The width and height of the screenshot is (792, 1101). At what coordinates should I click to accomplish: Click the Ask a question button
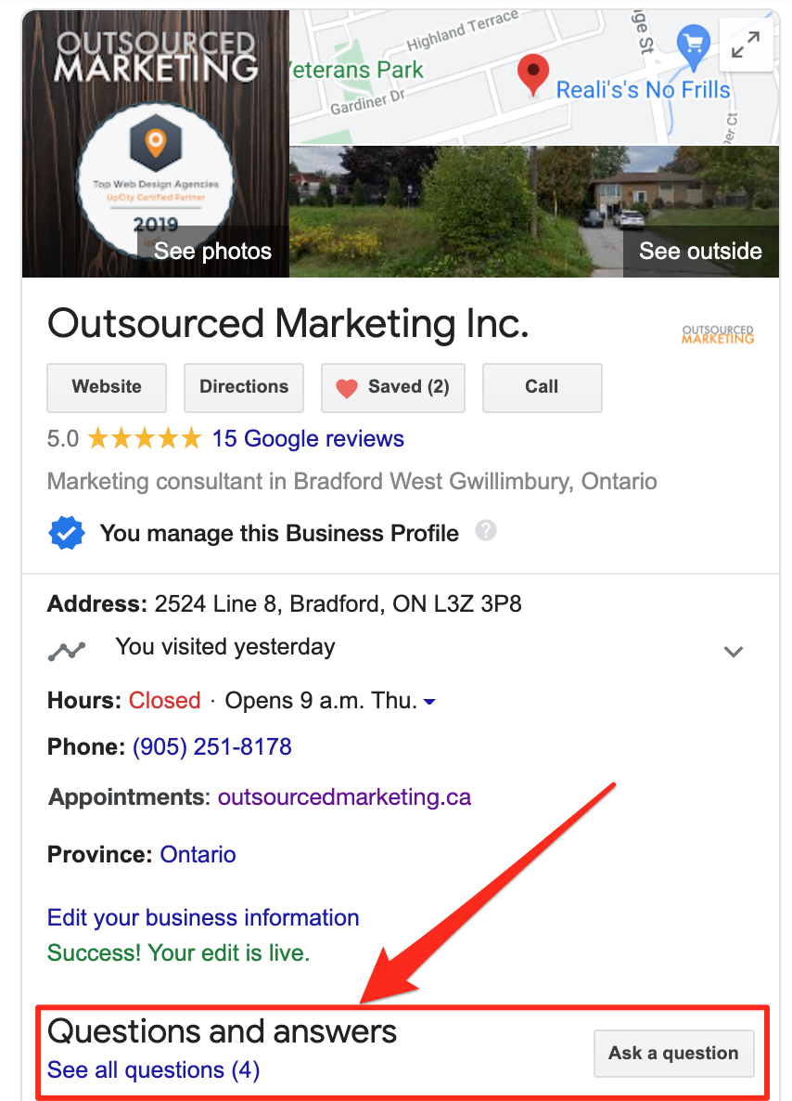[673, 1054]
